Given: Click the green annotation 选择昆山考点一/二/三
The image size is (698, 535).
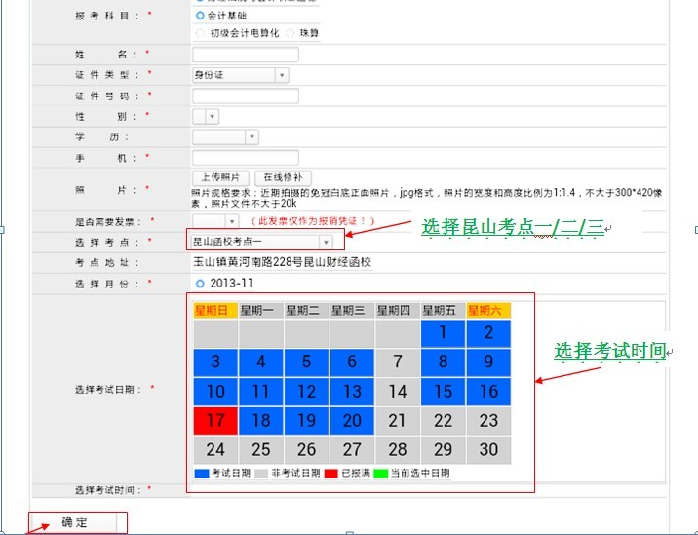Looking at the screenshot, I should 513,227.
